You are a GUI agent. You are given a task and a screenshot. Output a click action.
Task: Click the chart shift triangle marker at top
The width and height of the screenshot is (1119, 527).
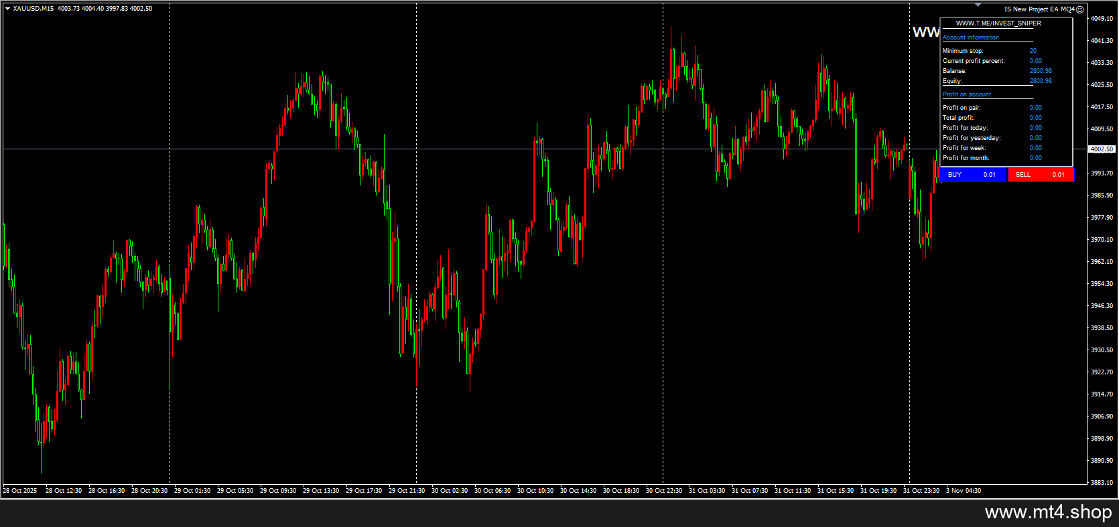pos(978,5)
